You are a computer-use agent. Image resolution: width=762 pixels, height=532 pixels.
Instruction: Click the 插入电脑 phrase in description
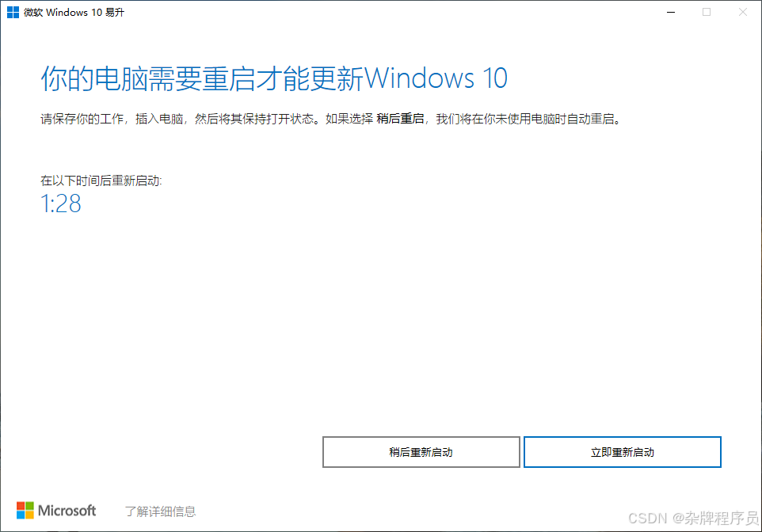[159, 119]
